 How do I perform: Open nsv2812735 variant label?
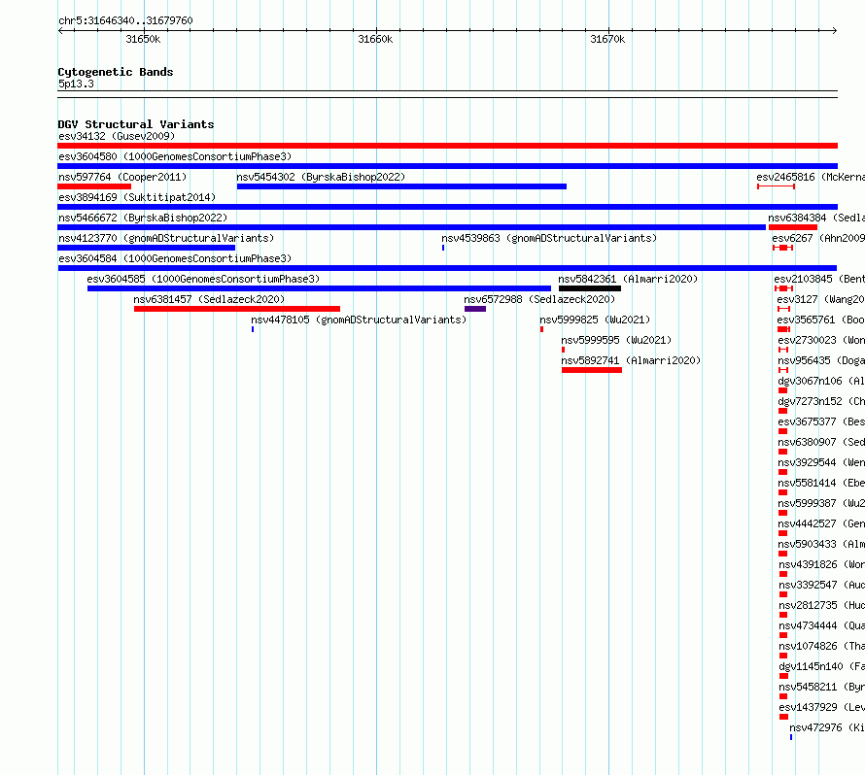[x=822, y=605]
